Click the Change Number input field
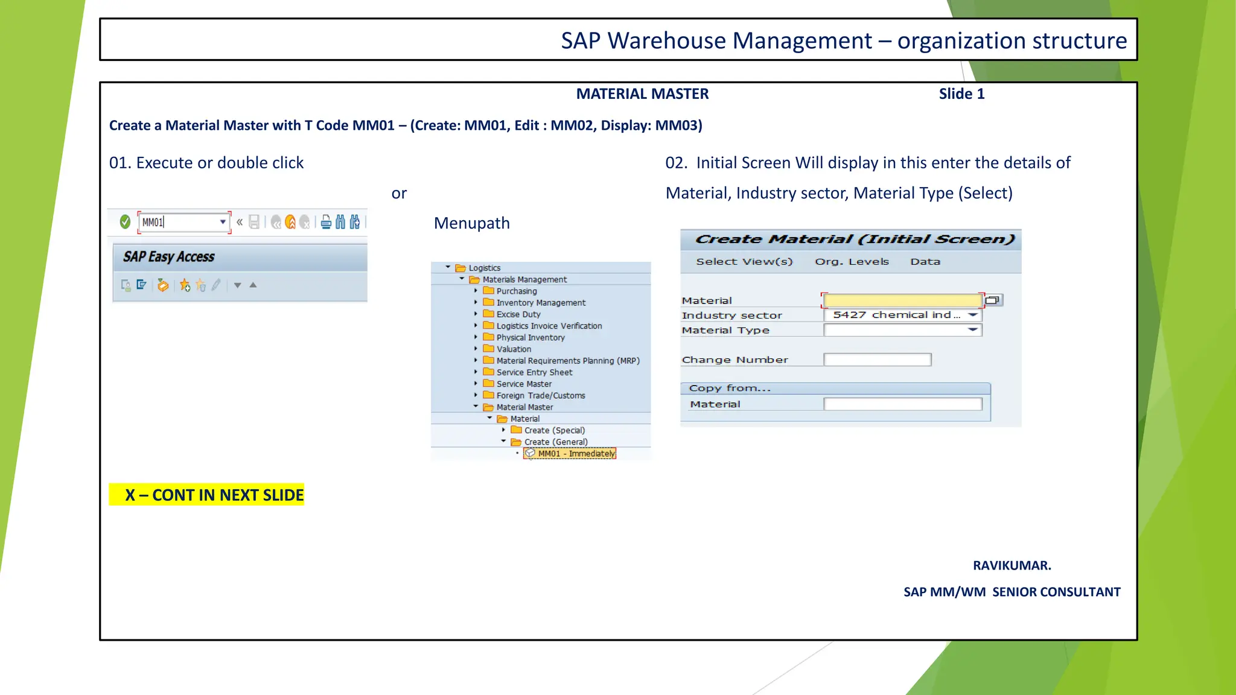The image size is (1236, 695). click(878, 360)
